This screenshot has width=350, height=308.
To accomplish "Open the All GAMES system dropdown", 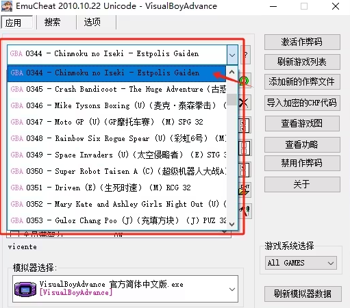I will point(301,263).
